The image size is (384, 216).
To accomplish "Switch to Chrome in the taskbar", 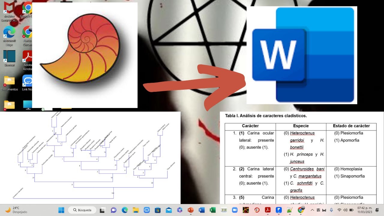I will coord(301,210).
